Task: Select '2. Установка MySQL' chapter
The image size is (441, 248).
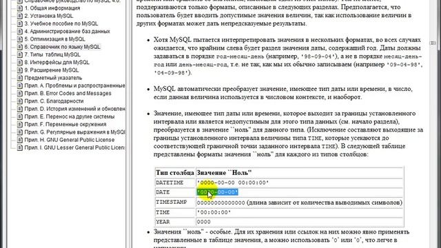Action: tap(49, 16)
